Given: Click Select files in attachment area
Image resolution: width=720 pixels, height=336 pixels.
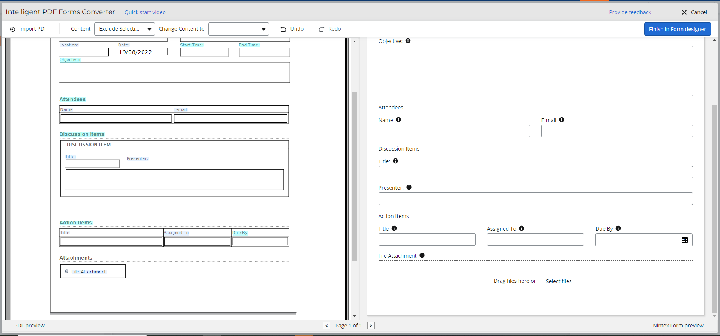Looking at the screenshot, I should click(559, 281).
